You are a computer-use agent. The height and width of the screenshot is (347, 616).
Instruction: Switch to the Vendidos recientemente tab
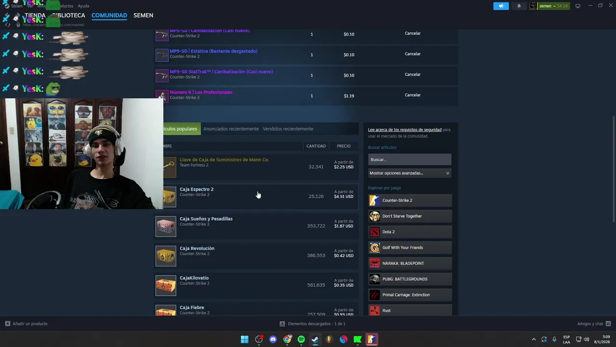pos(288,129)
